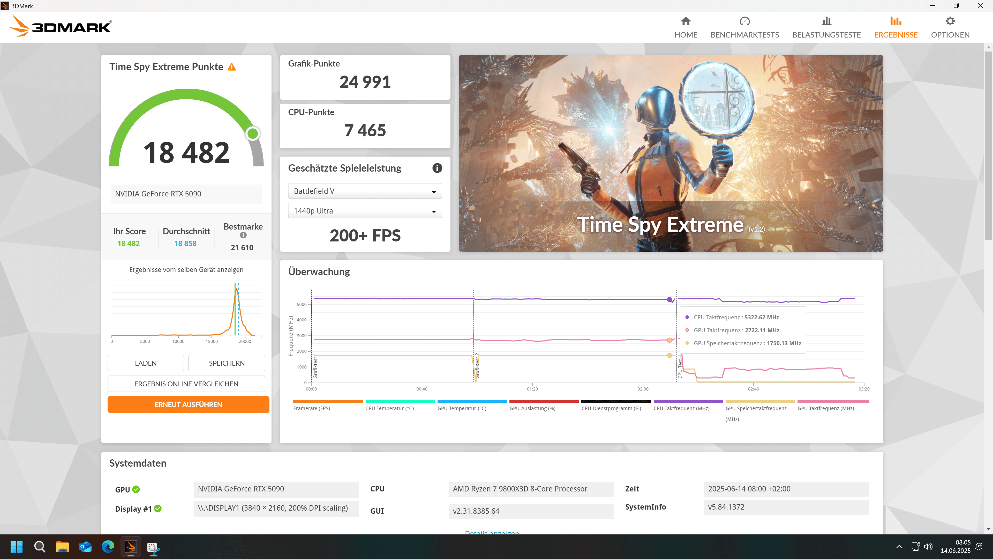This screenshot has width=993, height=559.
Task: Open the 1440p Ultra resolution dropdown
Action: coord(364,211)
